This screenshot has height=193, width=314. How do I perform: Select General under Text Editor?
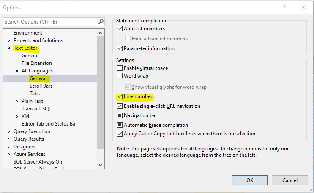click(30, 56)
